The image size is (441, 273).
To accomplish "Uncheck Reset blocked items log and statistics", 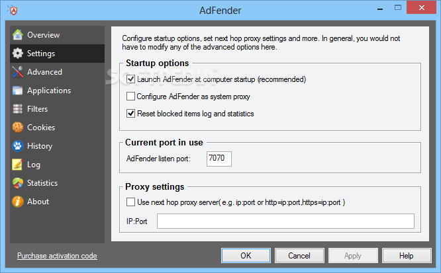I will (x=130, y=114).
